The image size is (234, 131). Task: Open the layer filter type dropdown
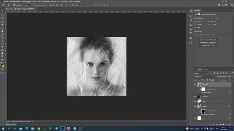point(201,73)
